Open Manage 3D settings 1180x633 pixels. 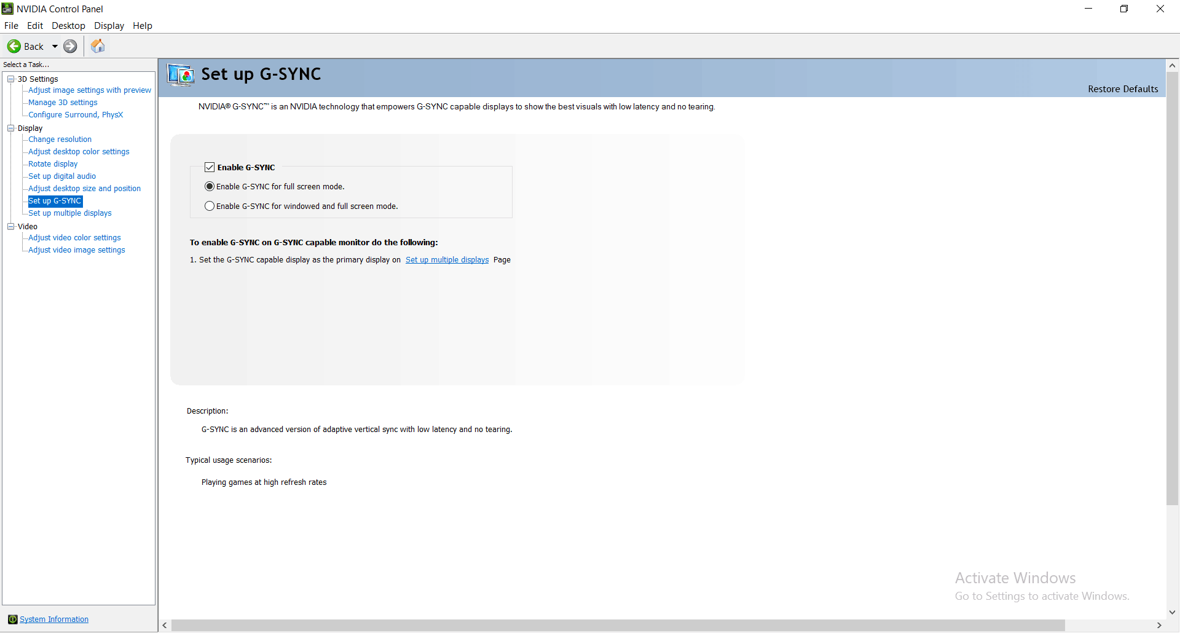pos(63,103)
